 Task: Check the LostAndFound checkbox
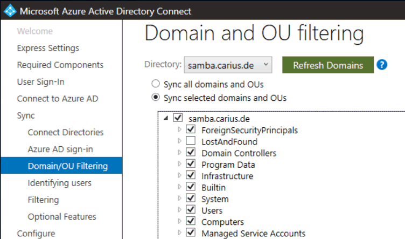[191, 140]
